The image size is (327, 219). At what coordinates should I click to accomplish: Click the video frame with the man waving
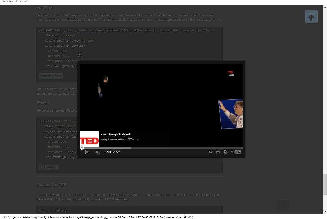point(230,114)
